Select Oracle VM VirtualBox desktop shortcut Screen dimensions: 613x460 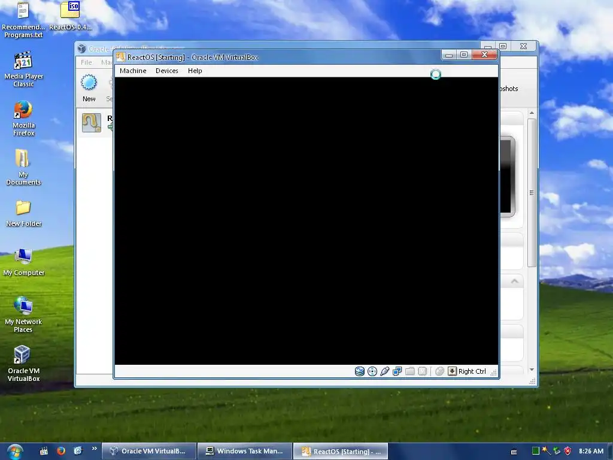tap(23, 364)
